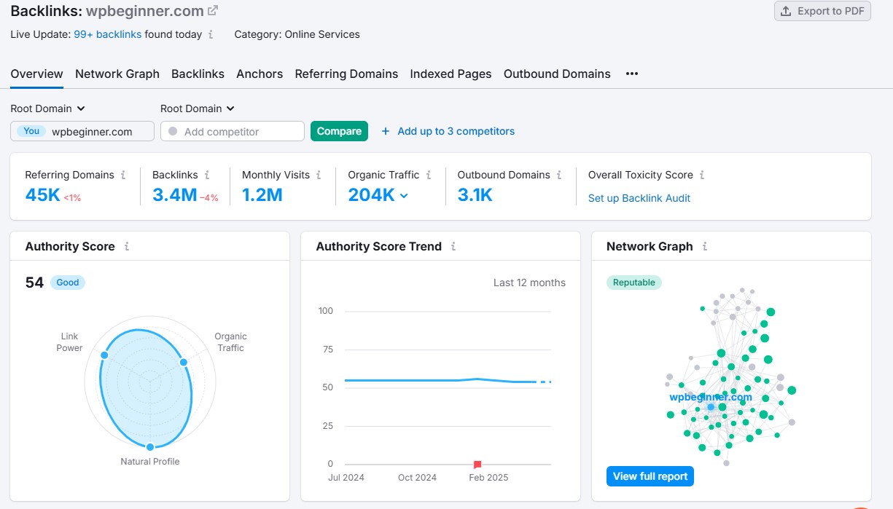
Task: Expand the Root Domain dropdown above Add competitor
Action: pos(198,108)
